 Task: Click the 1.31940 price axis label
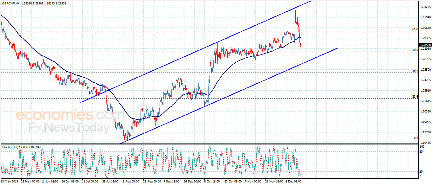coord(425,17)
